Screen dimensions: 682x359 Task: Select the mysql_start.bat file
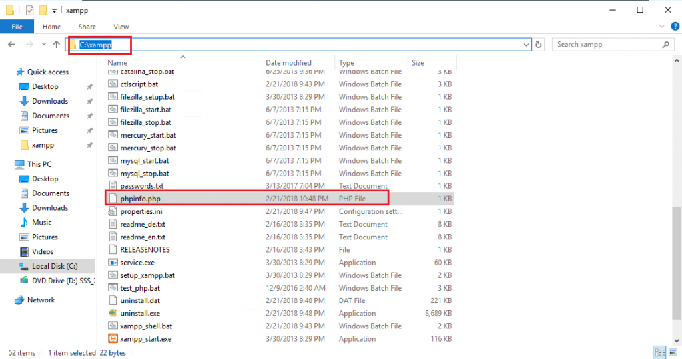pos(145,161)
